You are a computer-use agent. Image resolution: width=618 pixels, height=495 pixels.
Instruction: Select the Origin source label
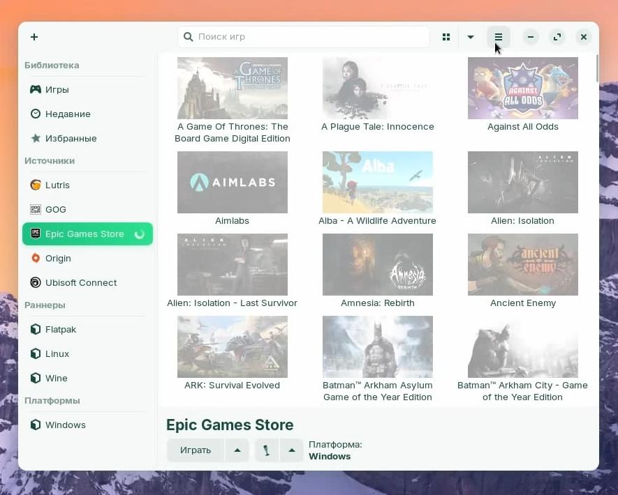(x=59, y=258)
